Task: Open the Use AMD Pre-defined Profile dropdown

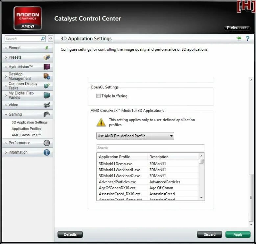Action: click(x=135, y=136)
